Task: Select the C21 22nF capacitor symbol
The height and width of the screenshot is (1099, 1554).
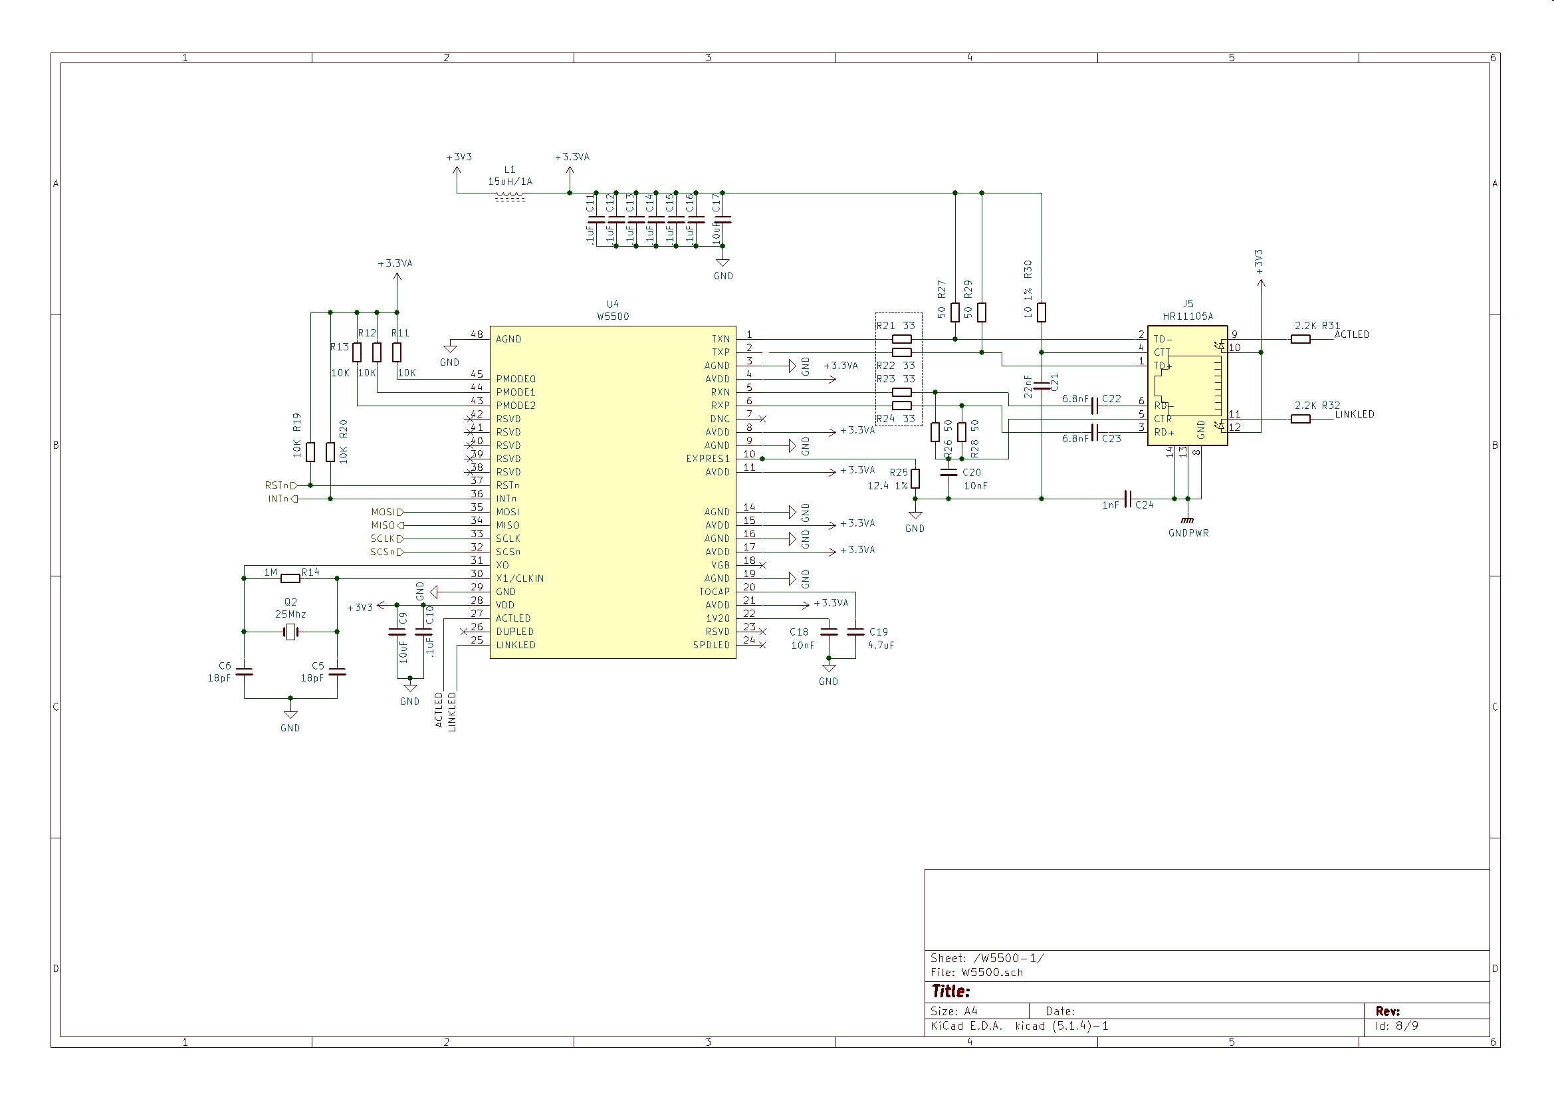Action: point(1042,386)
